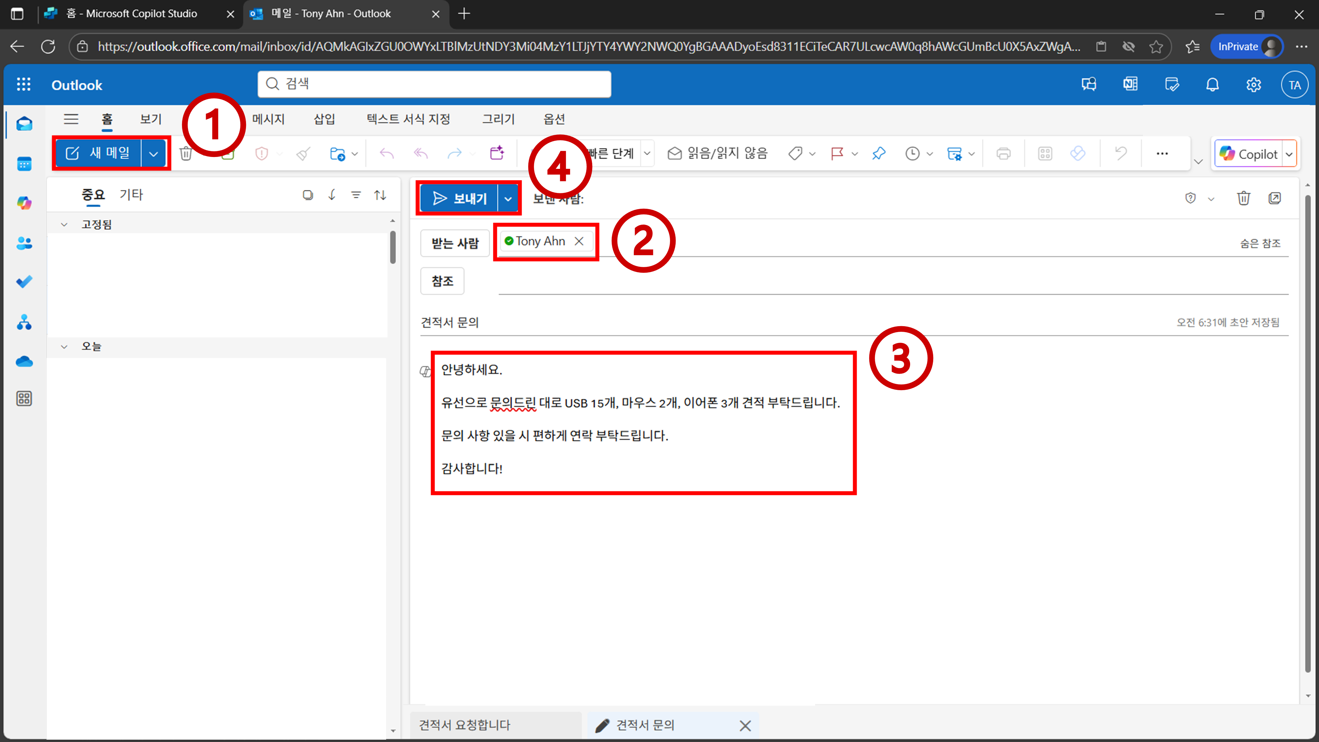Toggle the select-all messages checkbox icon

point(307,195)
